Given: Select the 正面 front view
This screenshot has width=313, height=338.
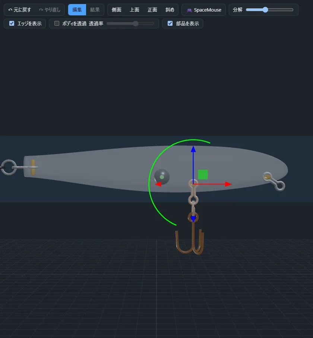Looking at the screenshot, I should click(x=152, y=10).
